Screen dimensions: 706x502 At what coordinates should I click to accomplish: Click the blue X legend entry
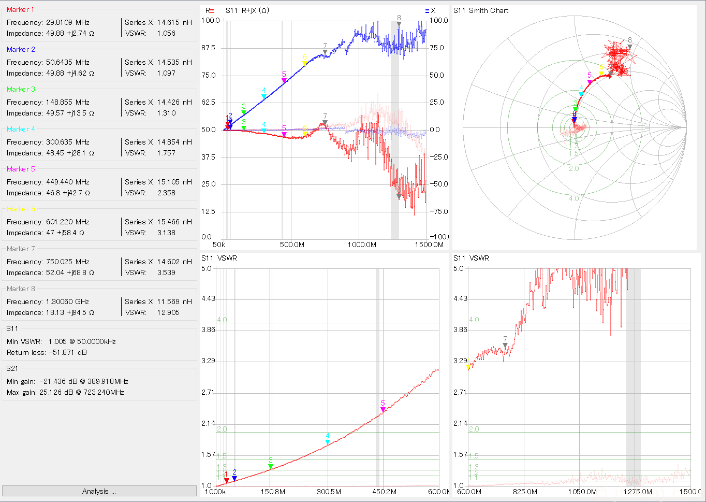pos(430,10)
